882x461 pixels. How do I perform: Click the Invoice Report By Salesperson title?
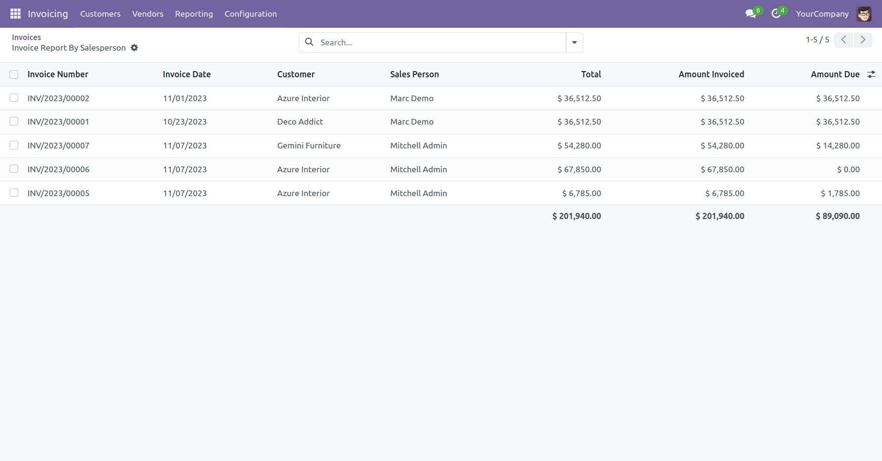69,48
